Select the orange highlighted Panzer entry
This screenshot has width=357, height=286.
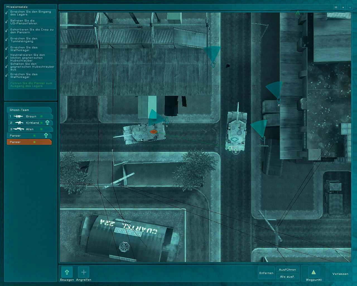29,142
